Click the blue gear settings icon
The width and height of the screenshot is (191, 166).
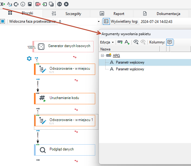point(29,59)
